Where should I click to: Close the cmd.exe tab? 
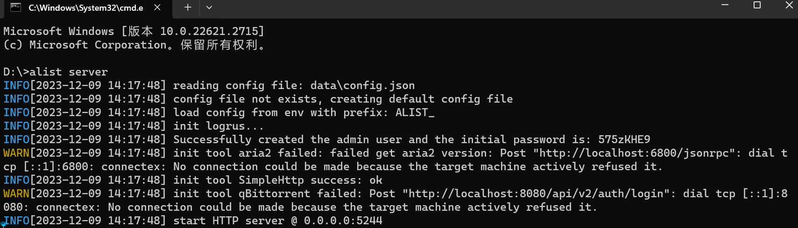click(x=157, y=7)
